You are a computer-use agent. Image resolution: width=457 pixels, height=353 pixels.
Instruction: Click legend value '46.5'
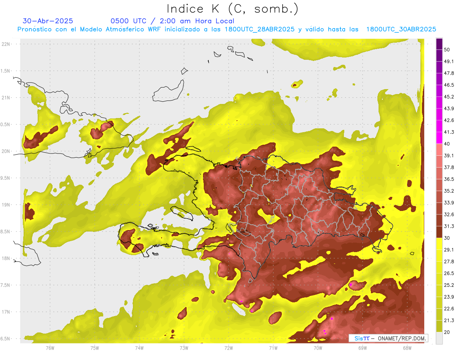(449, 85)
